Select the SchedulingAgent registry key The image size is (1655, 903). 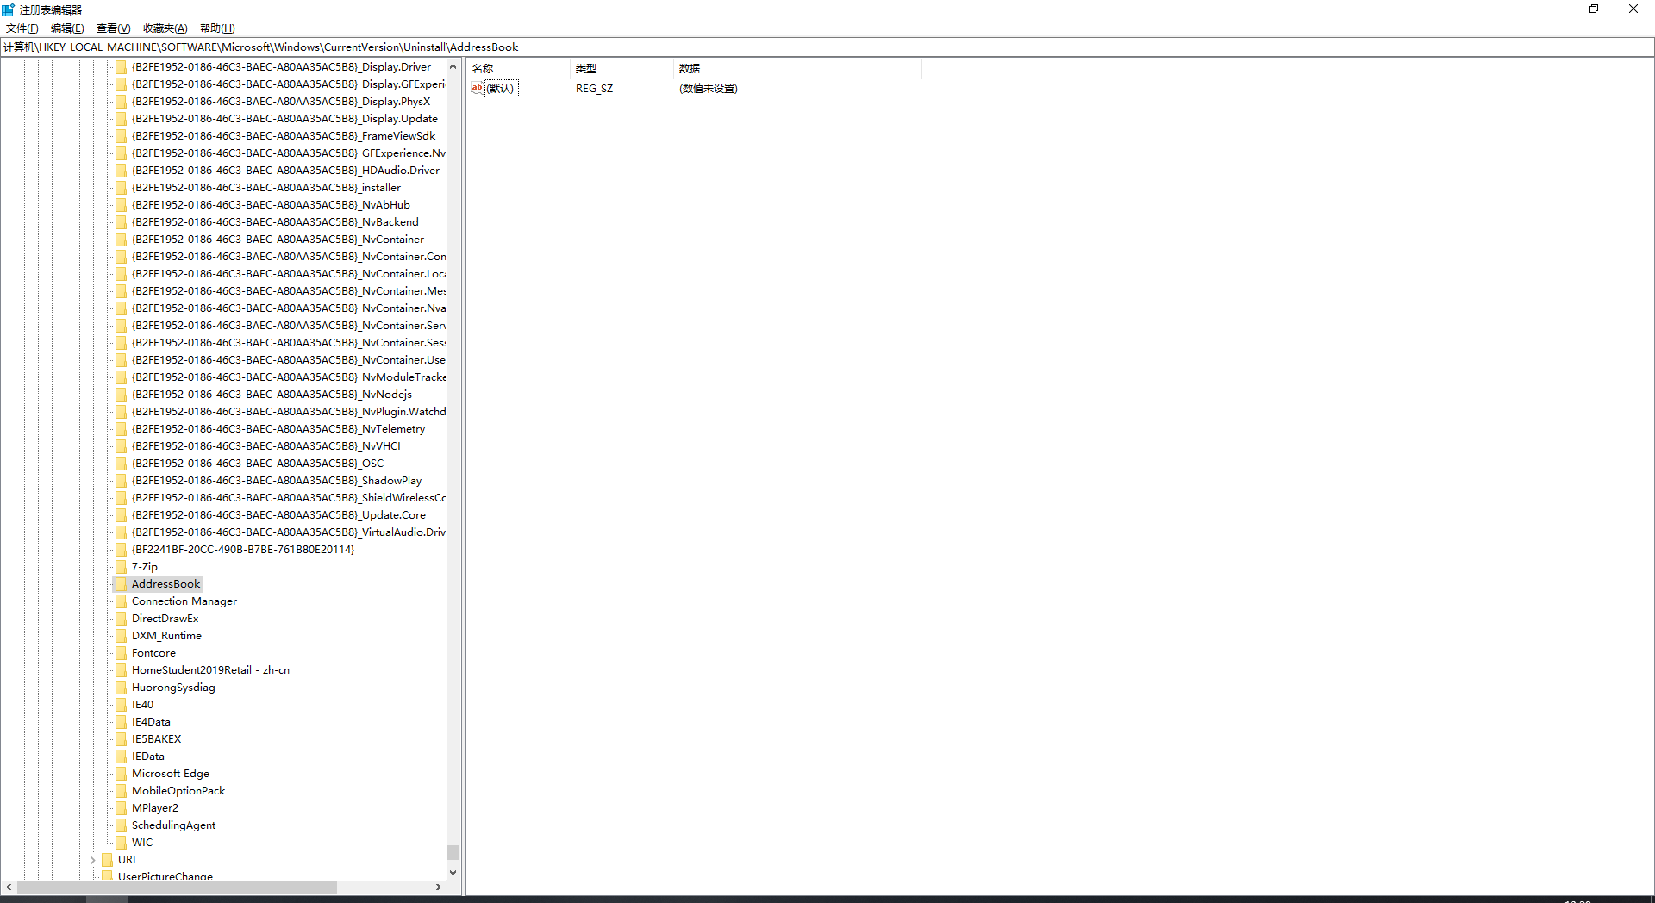173,825
